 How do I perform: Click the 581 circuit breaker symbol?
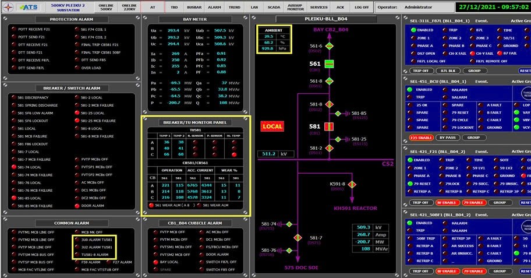coord(329,126)
